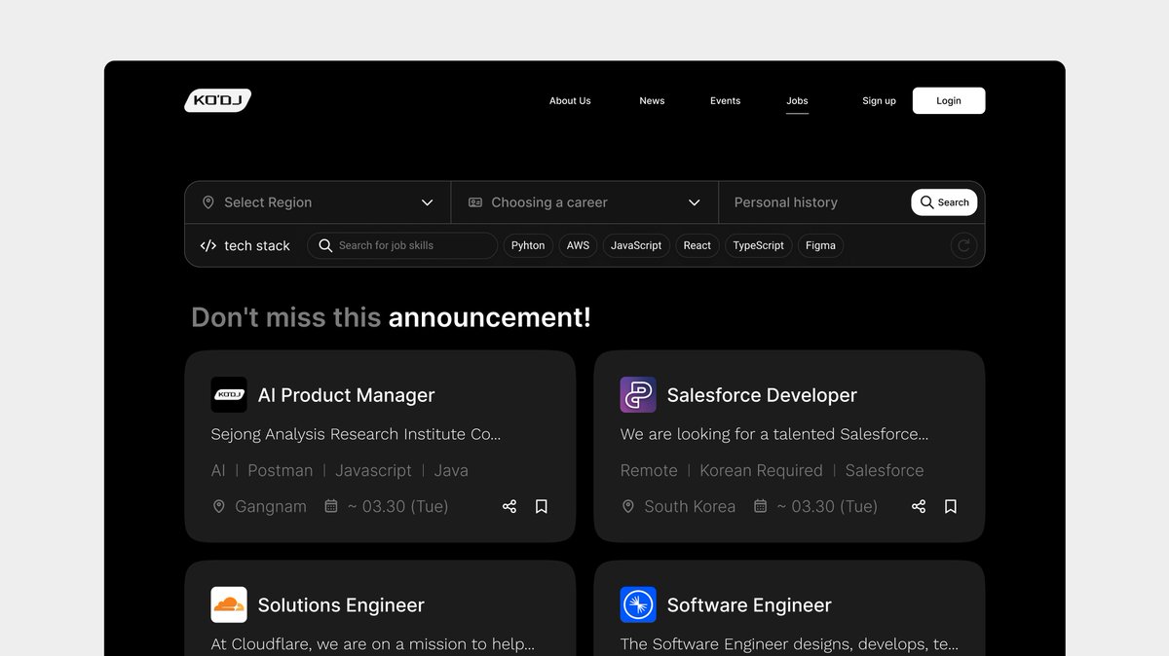Image resolution: width=1169 pixels, height=656 pixels.
Task: Click the ID card icon beside Choosing a career
Action: 475,202
